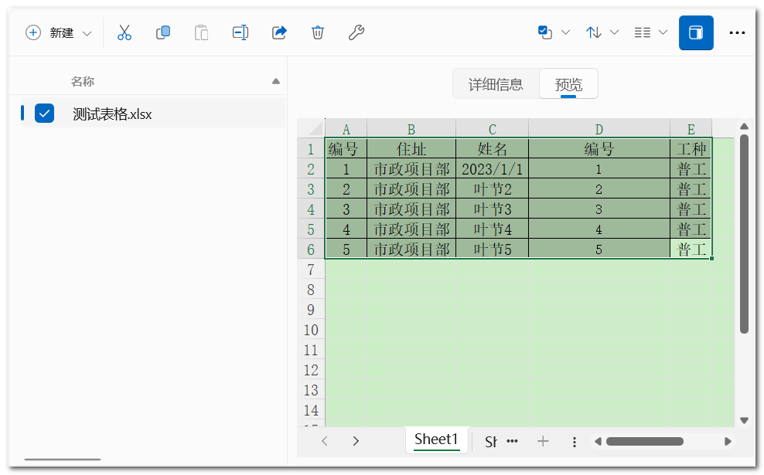Click the 名称 column header
This screenshot has width=764, height=475.
[83, 81]
